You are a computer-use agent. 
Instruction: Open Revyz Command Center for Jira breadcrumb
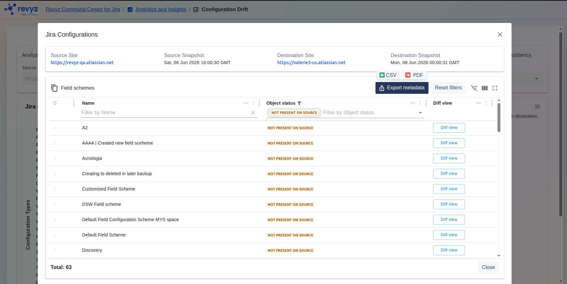(83, 10)
